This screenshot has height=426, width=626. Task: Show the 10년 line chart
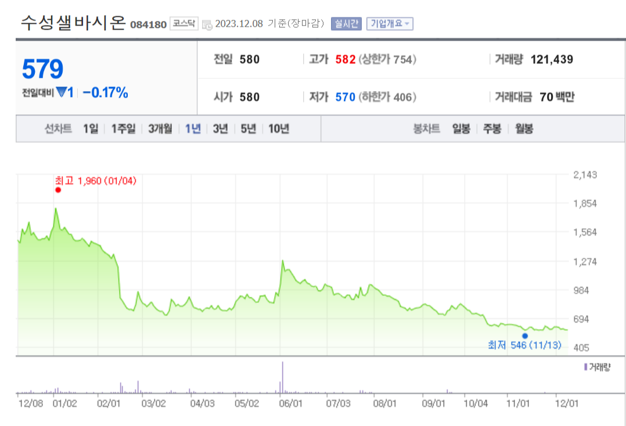coord(279,129)
